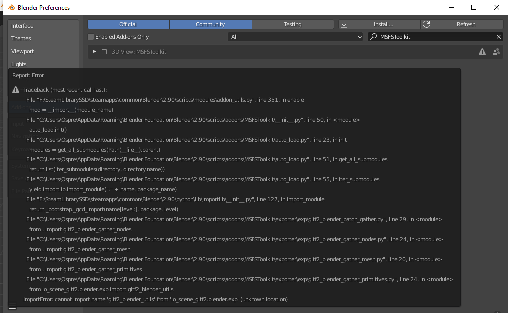
Task: Click the Refresh circular arrows icon
Action: tap(426, 24)
